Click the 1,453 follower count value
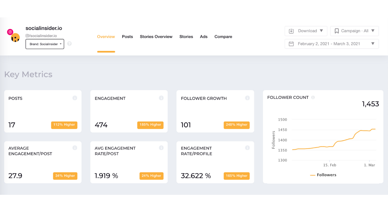The image size is (388, 212). pyautogui.click(x=370, y=104)
